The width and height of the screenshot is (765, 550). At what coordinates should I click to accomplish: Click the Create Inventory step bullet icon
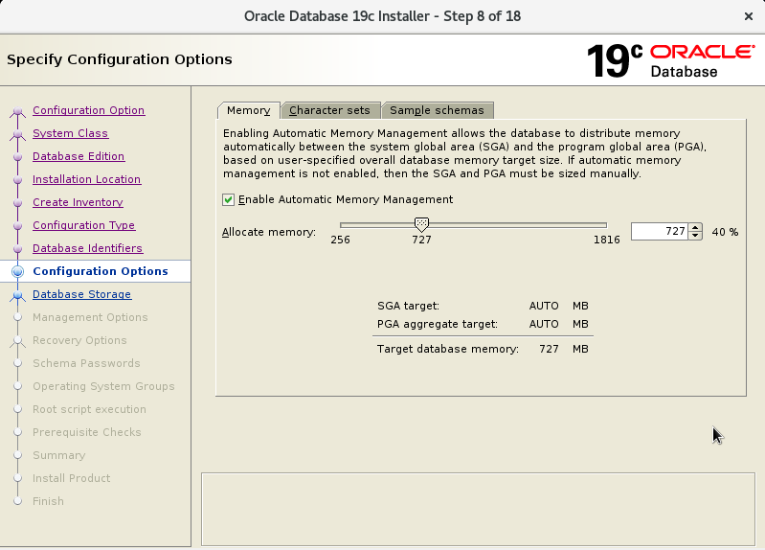click(x=17, y=203)
